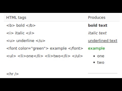This screenshot has width=122, height=91.
Task: Click the "one" bullet list item
Action: 101,56
